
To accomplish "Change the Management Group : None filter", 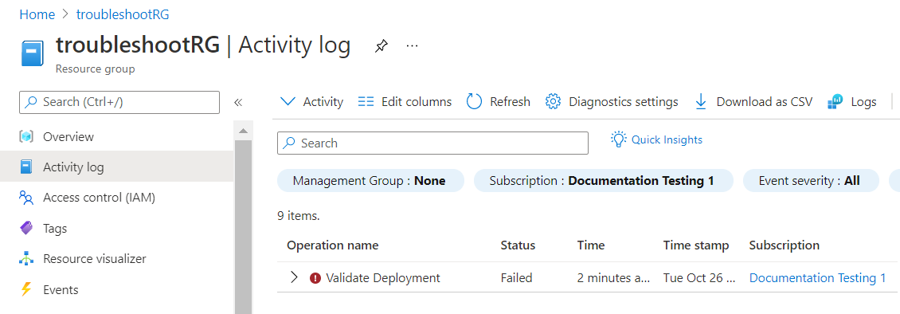I will pyautogui.click(x=370, y=181).
